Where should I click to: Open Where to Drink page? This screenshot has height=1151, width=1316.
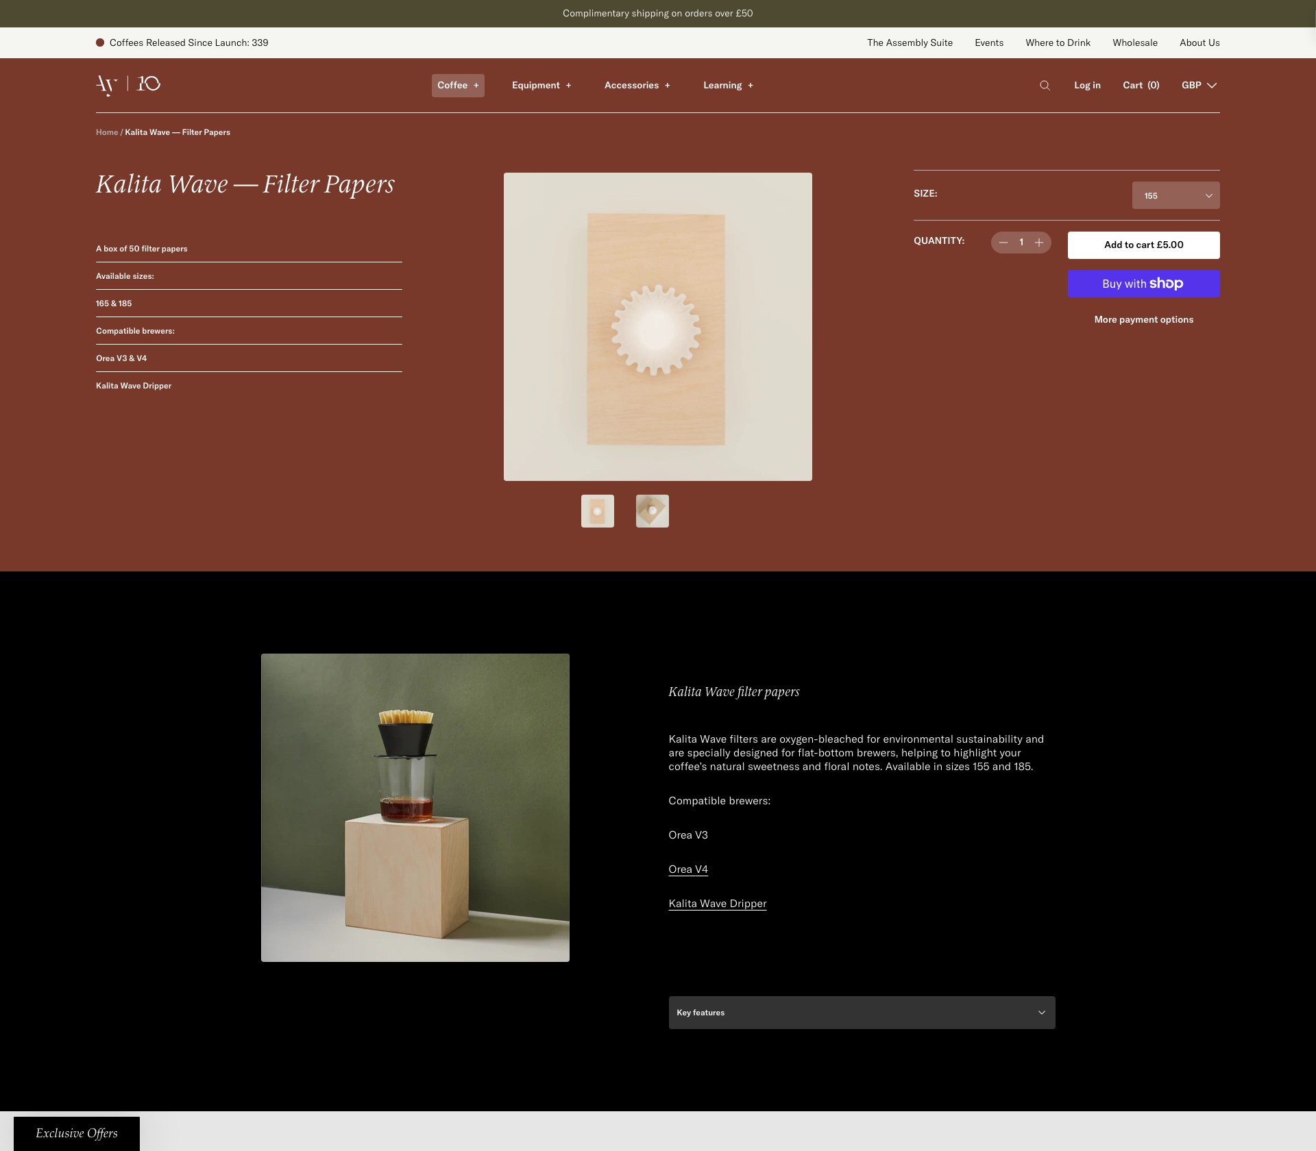point(1058,42)
